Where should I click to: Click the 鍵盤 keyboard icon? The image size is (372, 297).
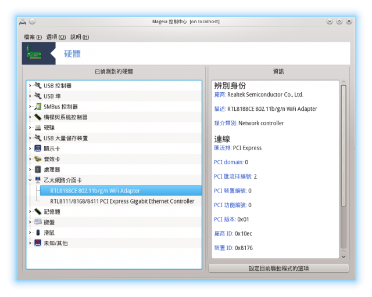(38, 222)
